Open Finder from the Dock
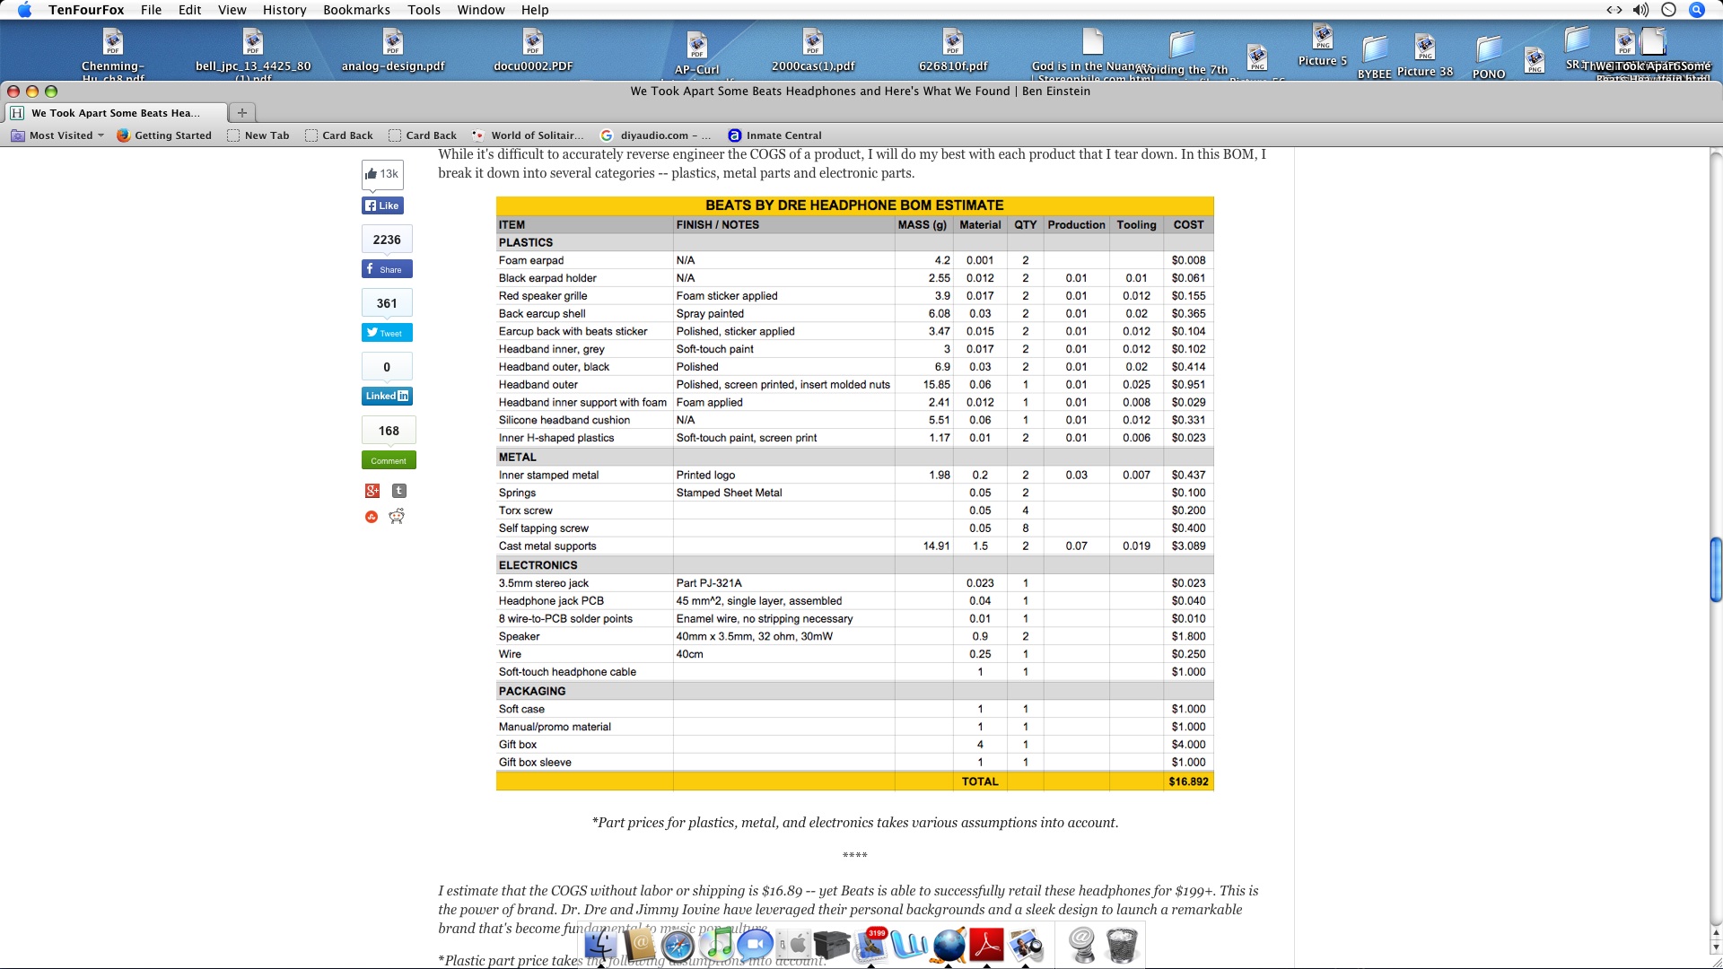The height and width of the screenshot is (969, 1723). [x=600, y=945]
